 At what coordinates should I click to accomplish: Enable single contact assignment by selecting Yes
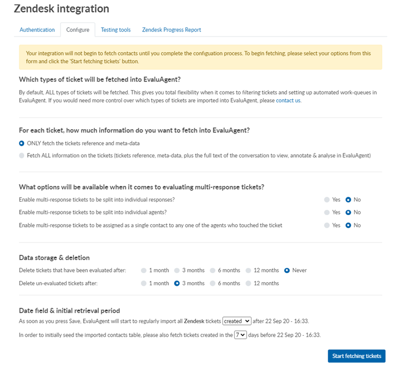(327, 225)
